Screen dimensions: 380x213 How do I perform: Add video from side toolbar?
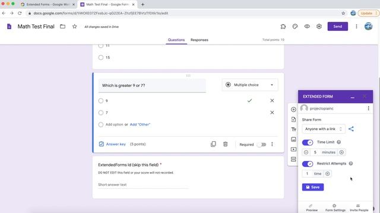(x=293, y=149)
